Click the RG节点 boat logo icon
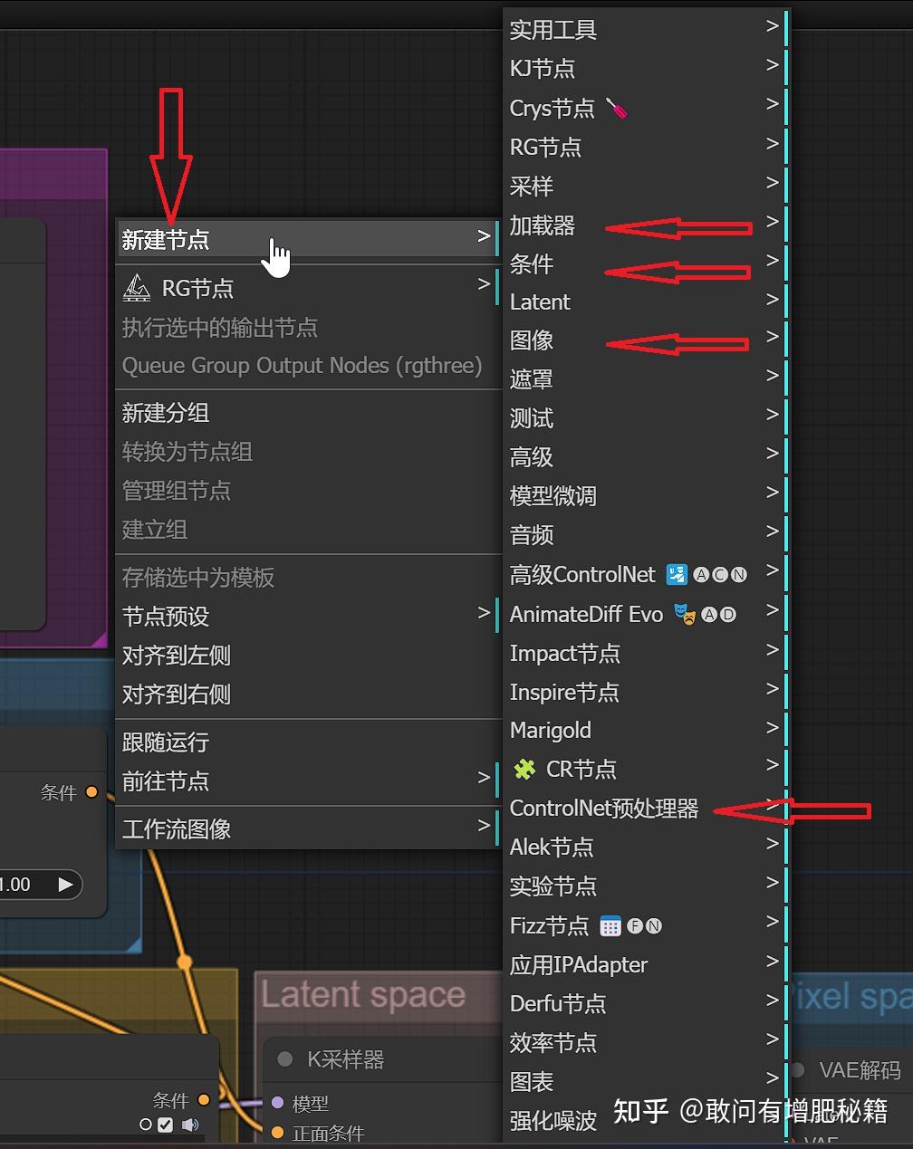 click(x=137, y=288)
